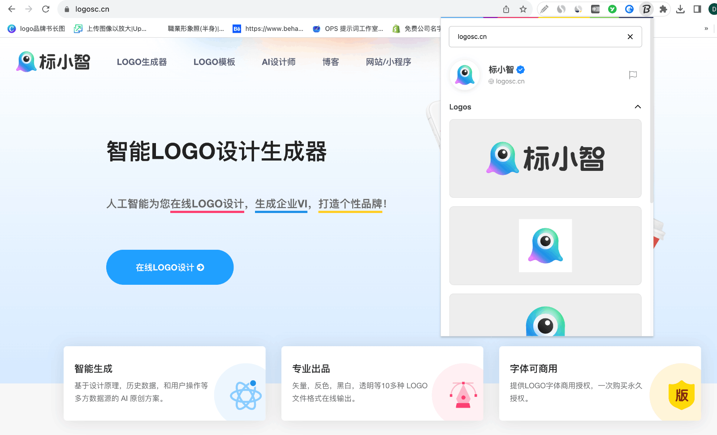
Task: Clear the logosc.cn search field with the X
Action: click(630, 37)
